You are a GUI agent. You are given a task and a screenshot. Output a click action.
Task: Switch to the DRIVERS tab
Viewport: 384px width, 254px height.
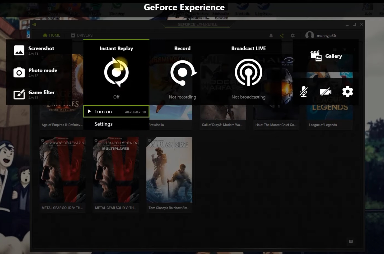[x=82, y=35]
